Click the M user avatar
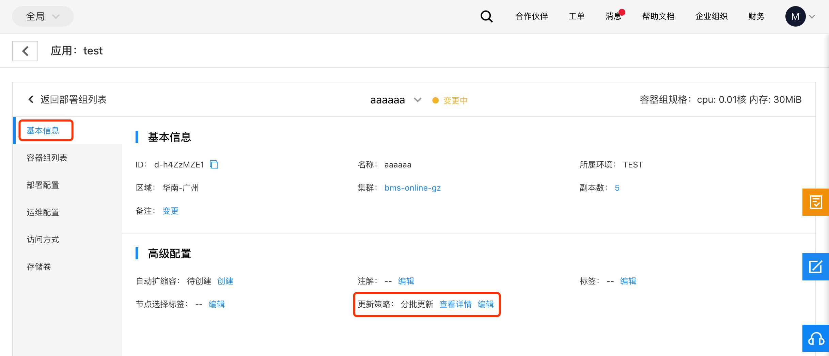 click(x=795, y=16)
